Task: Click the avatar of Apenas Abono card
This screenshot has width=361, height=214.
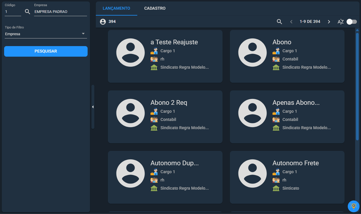Action: point(253,113)
